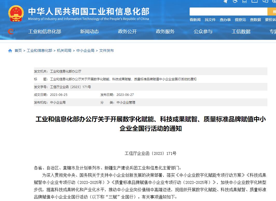Go to 中小企业局 in breadcrumb
Viewport: 276px width, 201px height.
(85, 51)
